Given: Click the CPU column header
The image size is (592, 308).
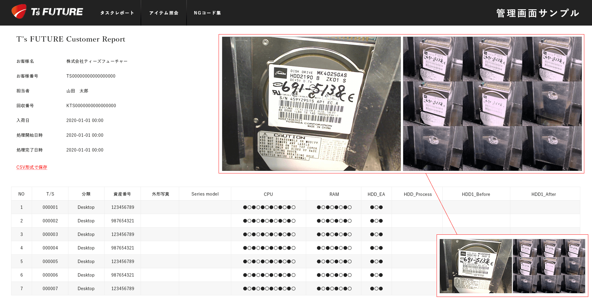Looking at the screenshot, I should pos(269,194).
